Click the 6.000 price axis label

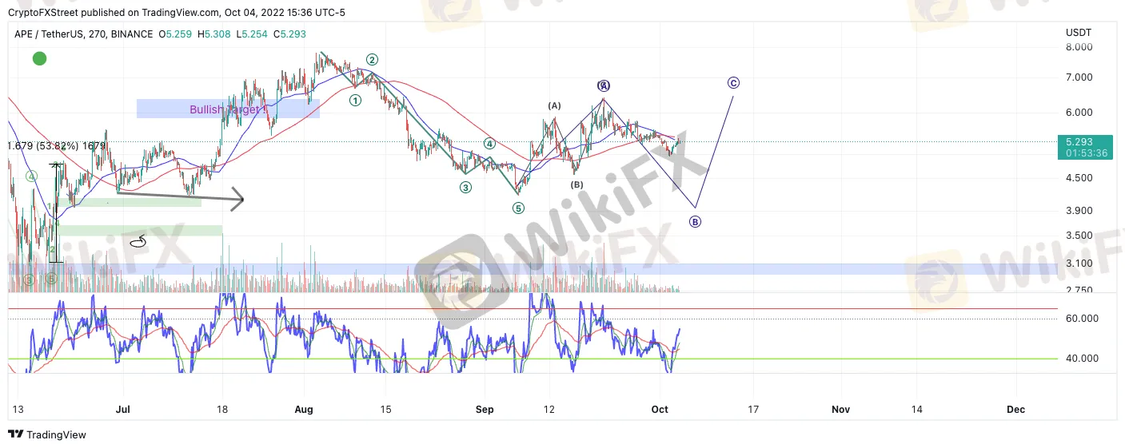pyautogui.click(x=1078, y=113)
